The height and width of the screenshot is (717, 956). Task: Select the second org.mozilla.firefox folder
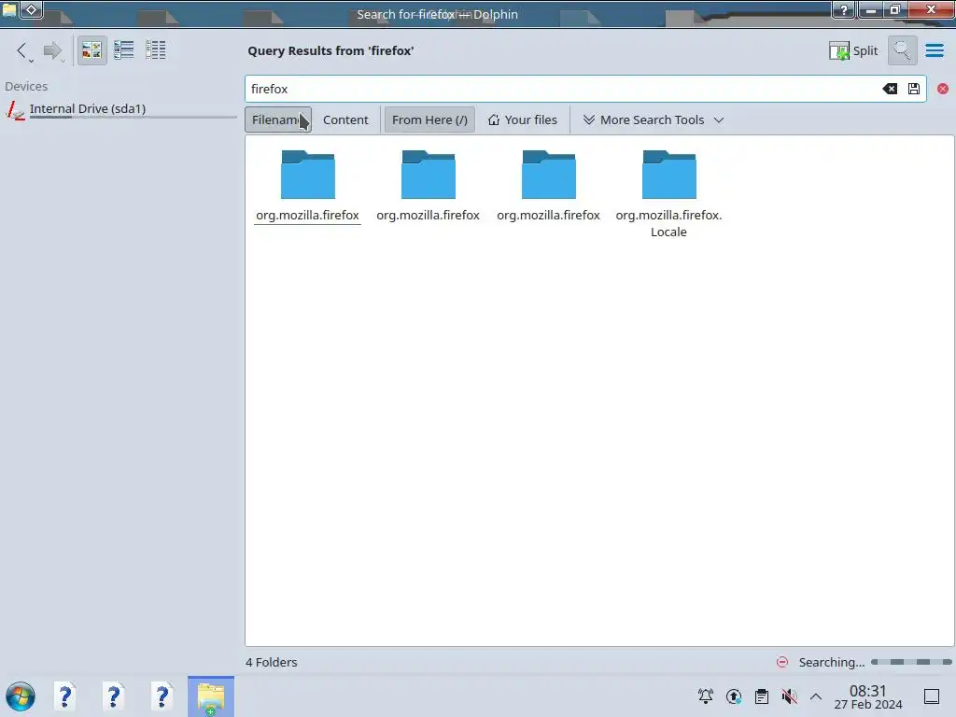[428, 186]
